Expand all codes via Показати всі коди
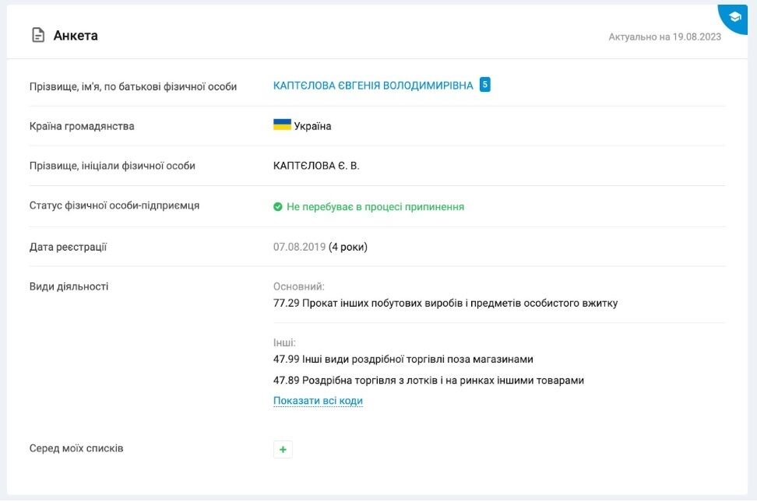757x502 pixels. [318, 401]
